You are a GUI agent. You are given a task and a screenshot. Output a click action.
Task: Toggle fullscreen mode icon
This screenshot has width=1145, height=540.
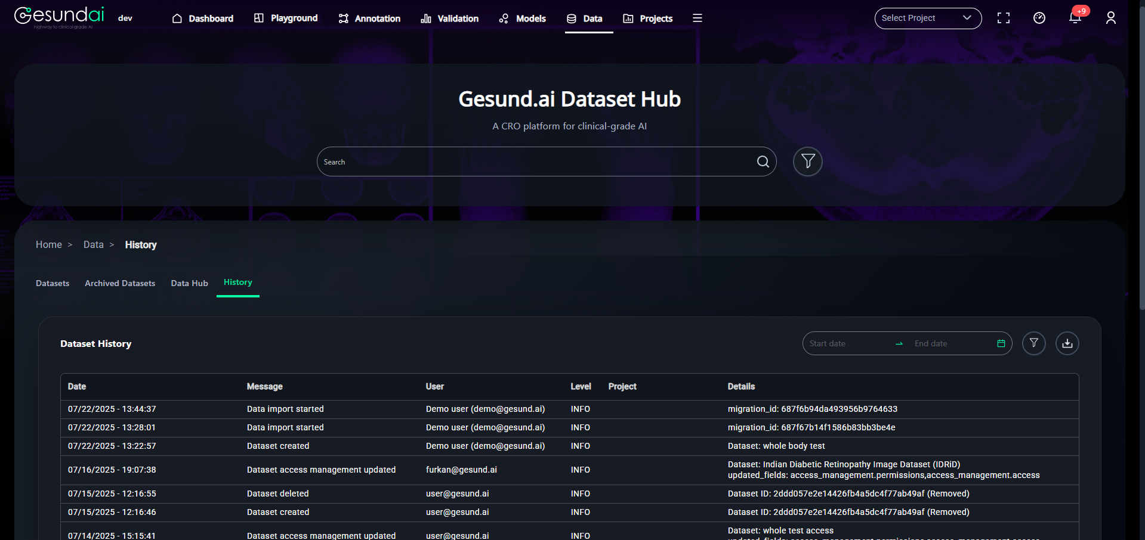tap(1004, 18)
